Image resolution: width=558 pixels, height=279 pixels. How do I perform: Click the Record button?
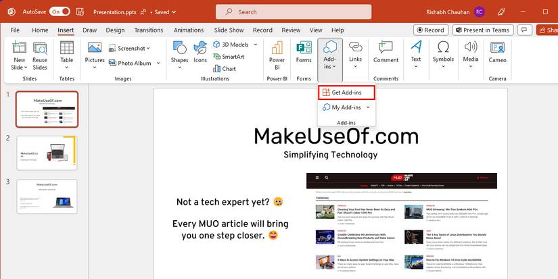tap(431, 30)
